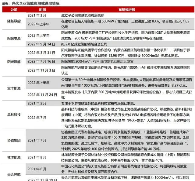
Task: Click the date 2021 年 6 月
Action: pyautogui.click(x=37, y=169)
